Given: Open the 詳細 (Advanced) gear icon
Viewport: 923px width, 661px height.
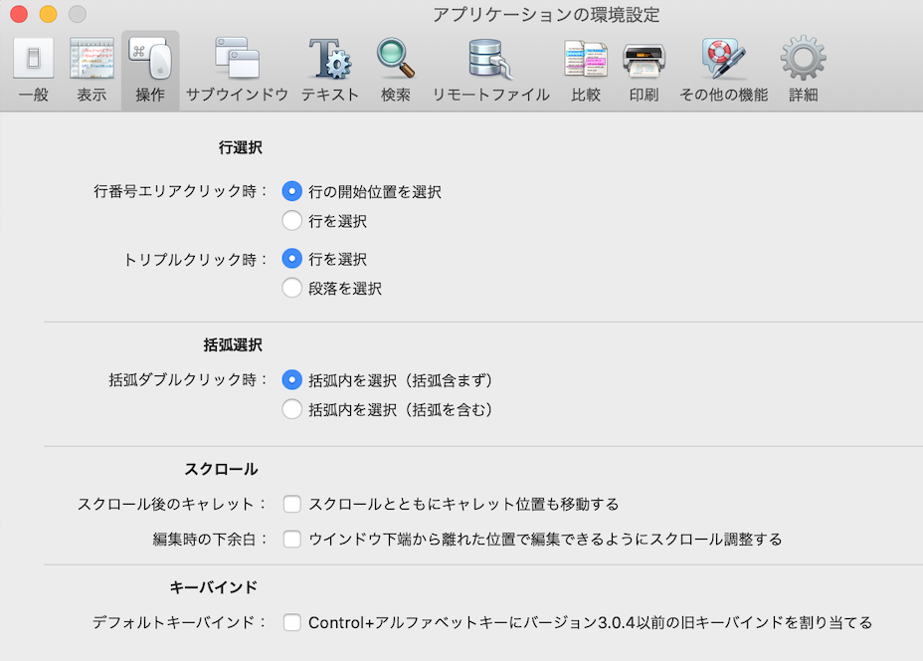Looking at the screenshot, I should click(x=804, y=59).
